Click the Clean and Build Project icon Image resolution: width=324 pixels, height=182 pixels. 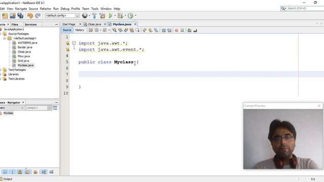coord(102,16)
